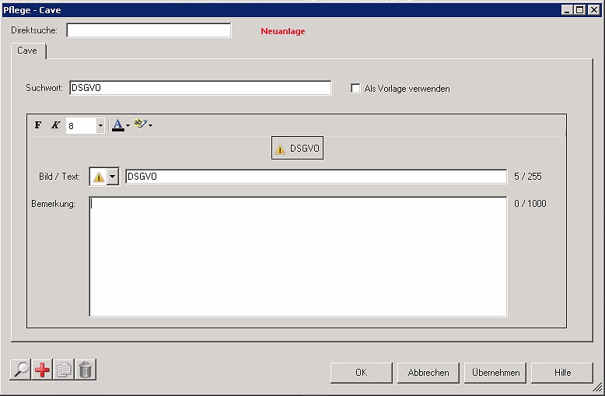Click the 5 / 255 character counter
The width and height of the screenshot is (605, 396).
pyautogui.click(x=528, y=177)
